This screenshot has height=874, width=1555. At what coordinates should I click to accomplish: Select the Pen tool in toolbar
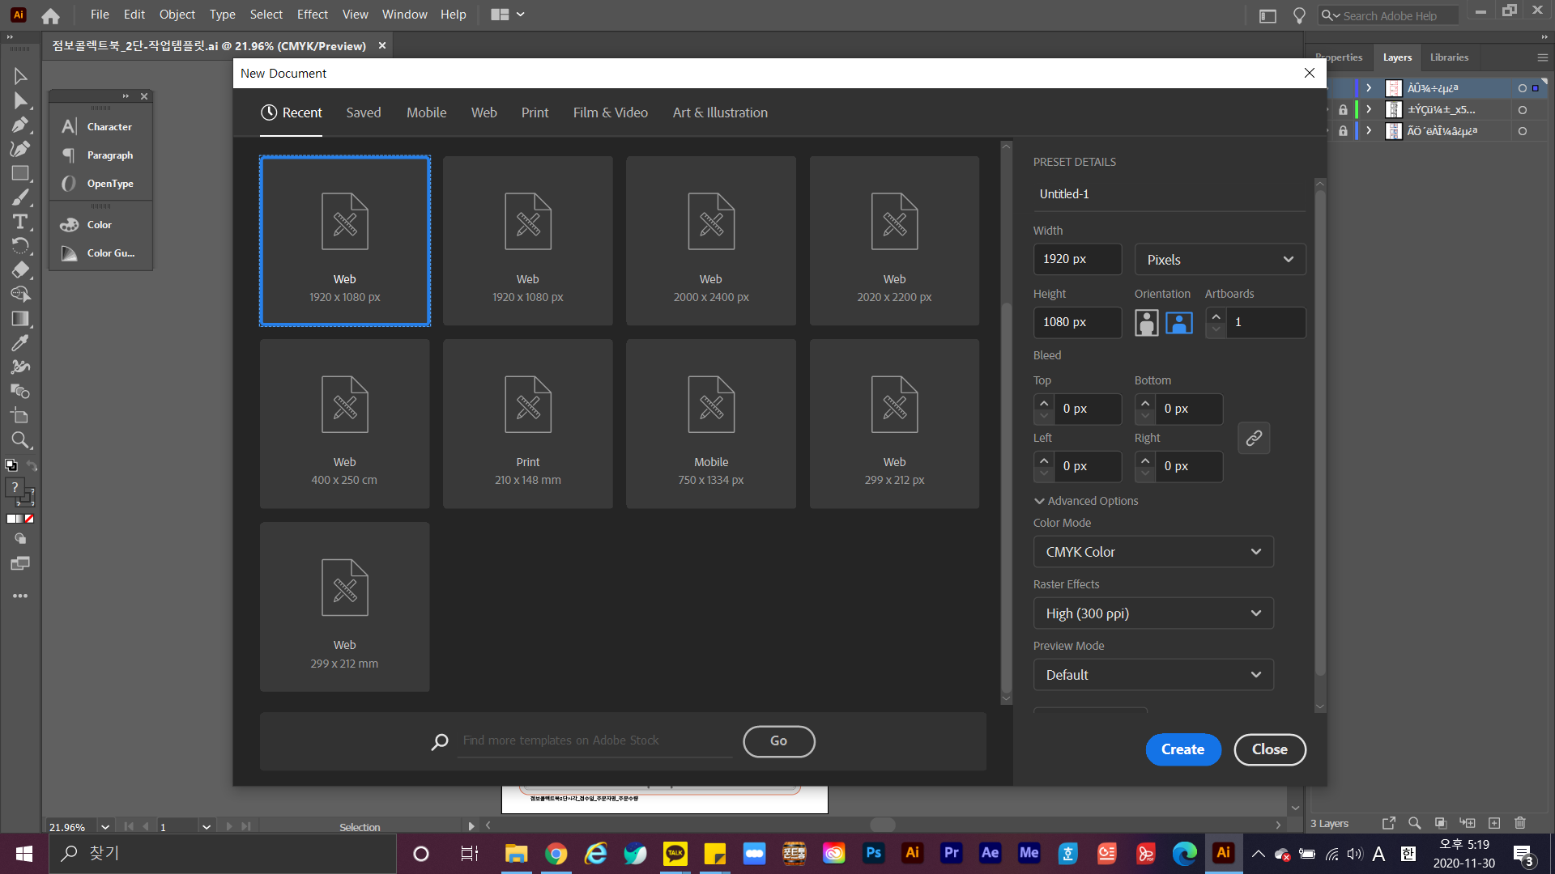tap(20, 125)
